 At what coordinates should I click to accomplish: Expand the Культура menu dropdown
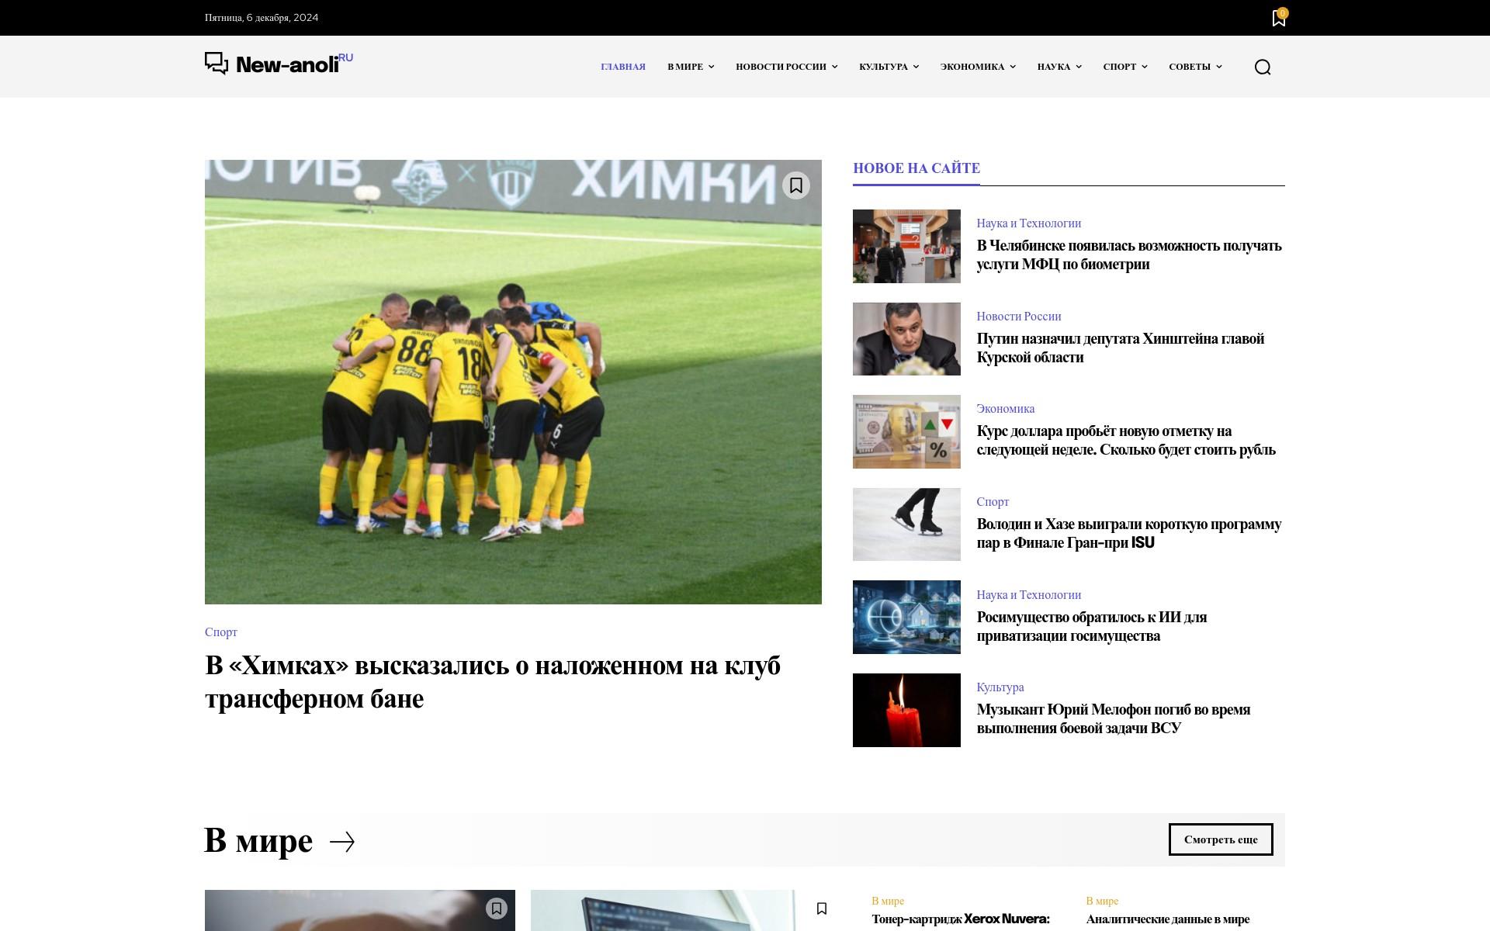tap(889, 67)
